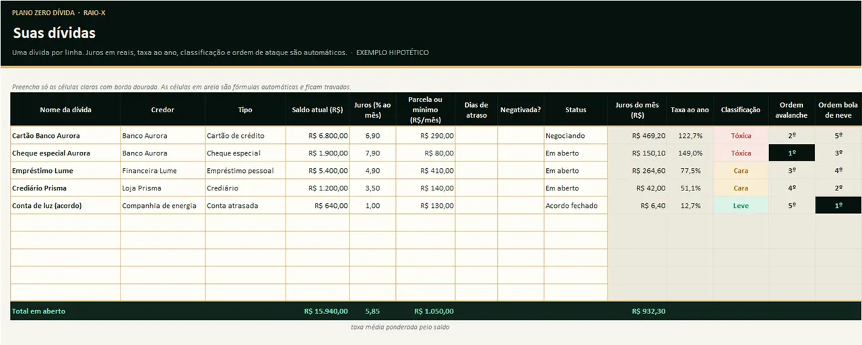Click the installment cell "R$ 290,00"

426,135
